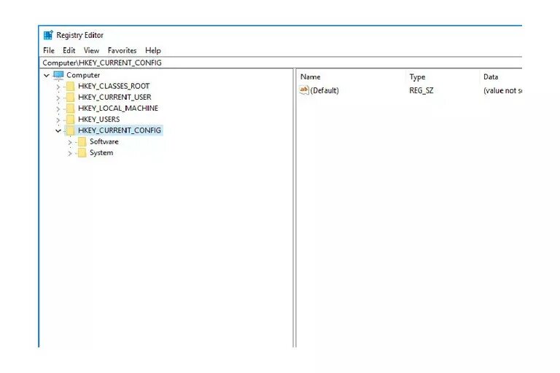Click the (value not set) data cell
560x373 pixels.
click(x=503, y=90)
